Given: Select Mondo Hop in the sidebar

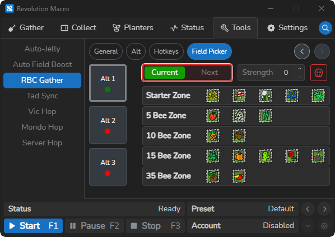Looking at the screenshot, I should [43, 127].
